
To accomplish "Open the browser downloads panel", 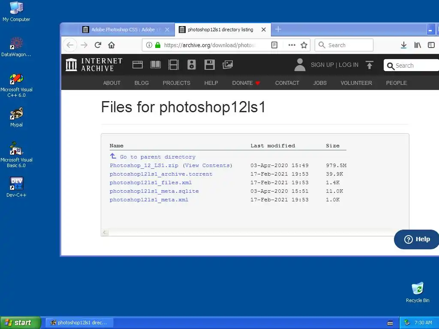I will coord(403,45).
